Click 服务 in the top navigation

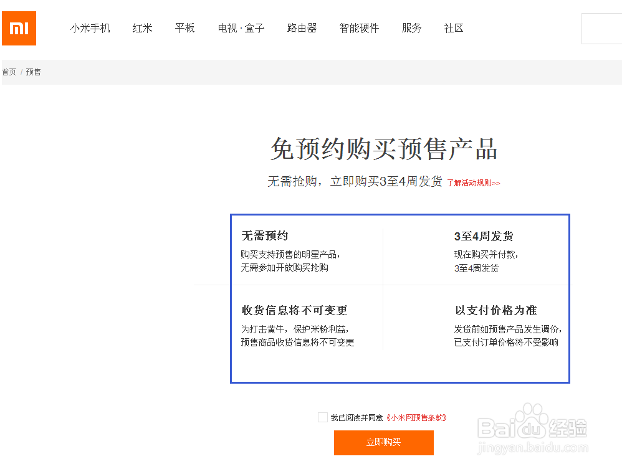tap(411, 28)
